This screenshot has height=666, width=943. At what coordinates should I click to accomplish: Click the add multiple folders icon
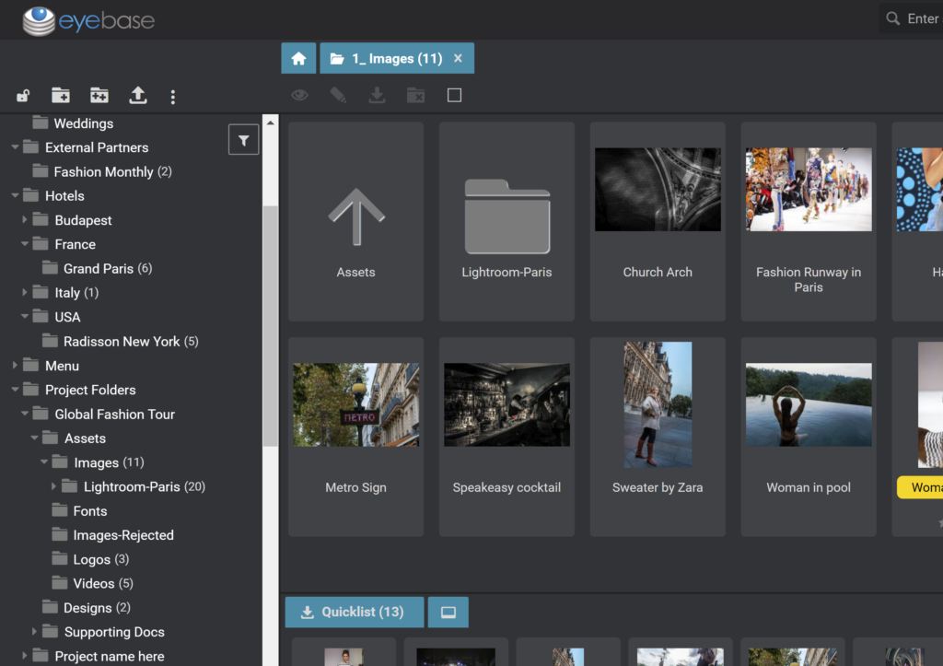pyautogui.click(x=99, y=96)
